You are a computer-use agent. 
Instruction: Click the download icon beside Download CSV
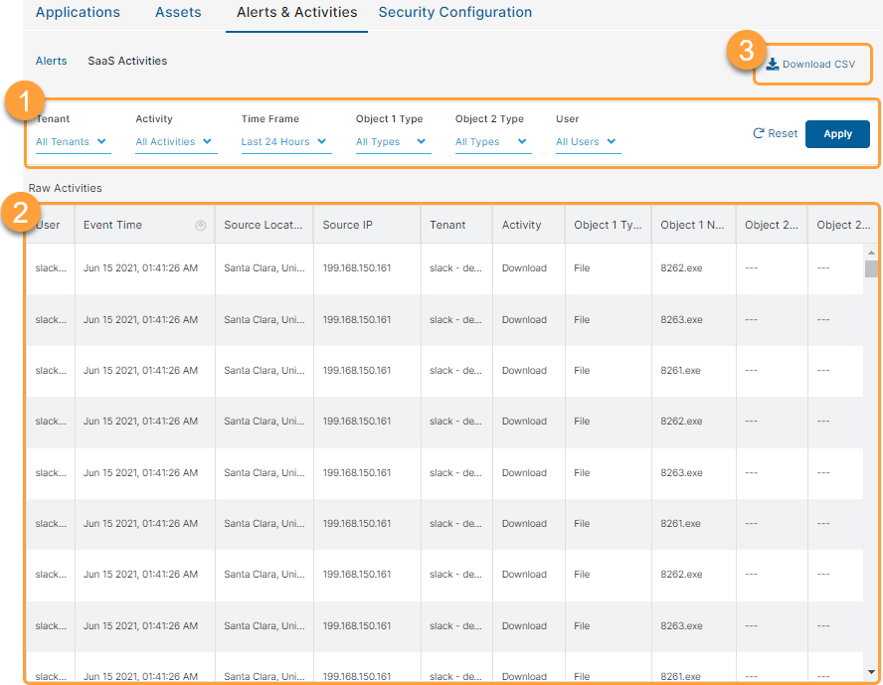[x=774, y=62]
